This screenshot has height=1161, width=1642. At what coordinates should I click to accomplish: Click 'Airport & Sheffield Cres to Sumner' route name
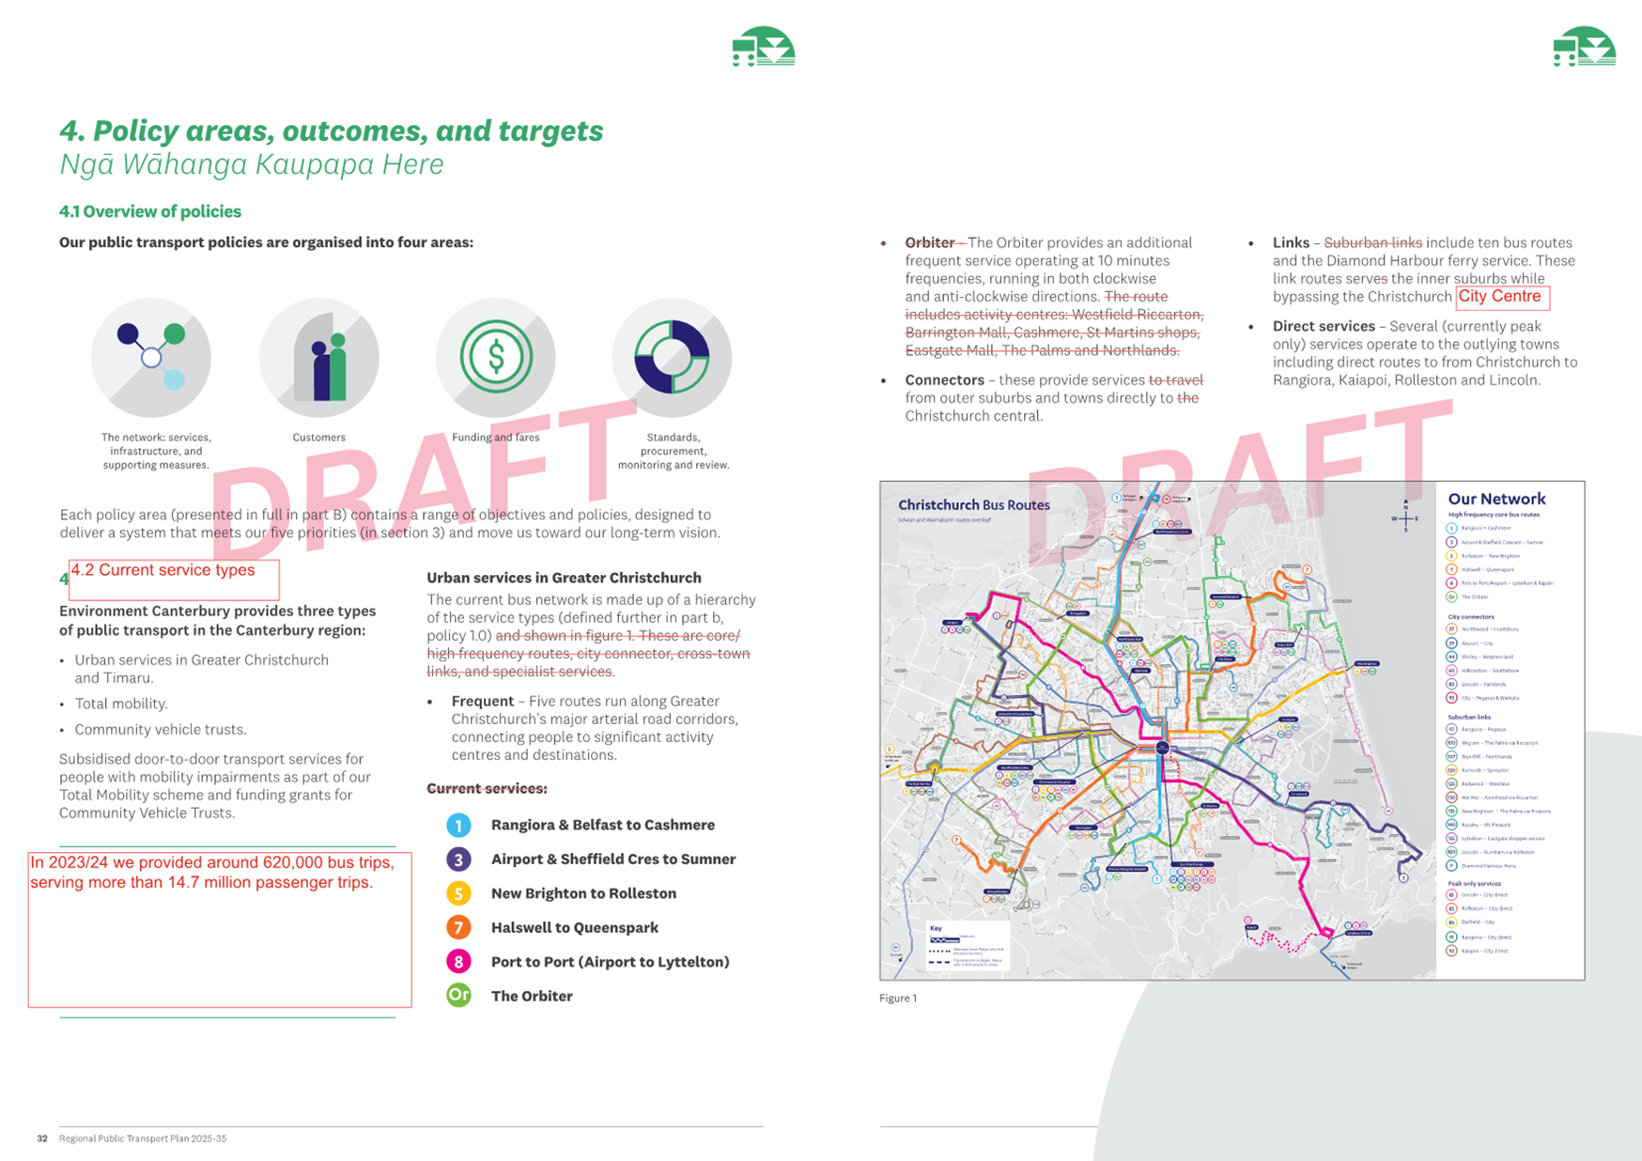(x=613, y=859)
